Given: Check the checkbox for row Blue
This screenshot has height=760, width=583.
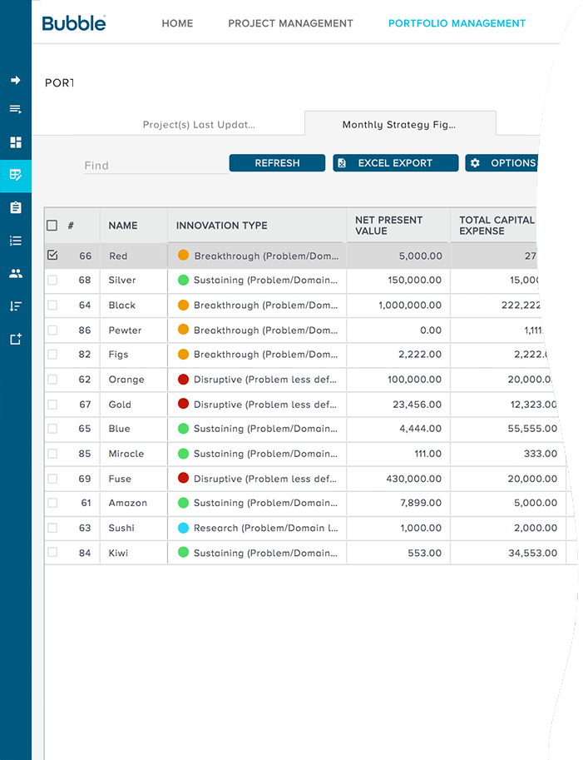Looking at the screenshot, I should click(52, 429).
